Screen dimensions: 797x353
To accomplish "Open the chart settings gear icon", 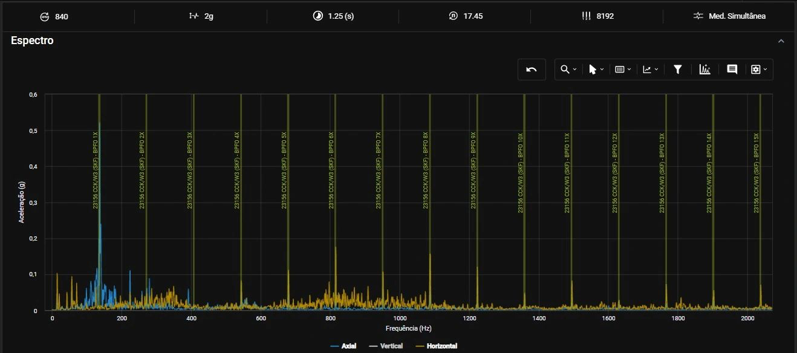I will pos(755,70).
